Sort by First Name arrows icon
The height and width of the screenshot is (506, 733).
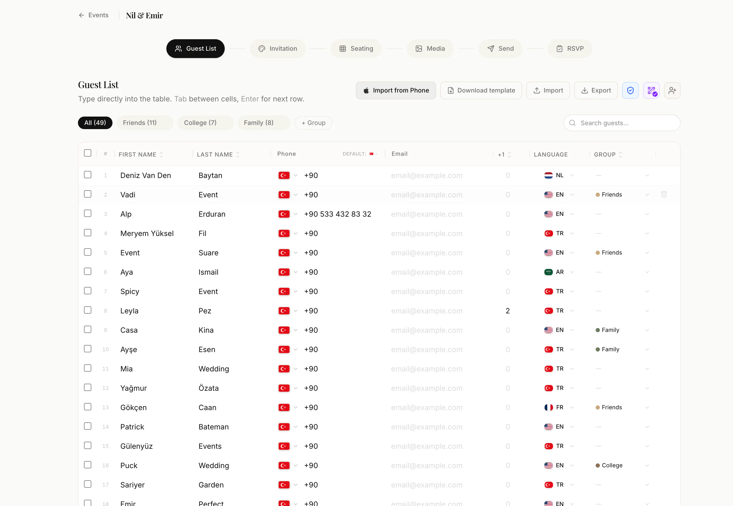coord(161,154)
